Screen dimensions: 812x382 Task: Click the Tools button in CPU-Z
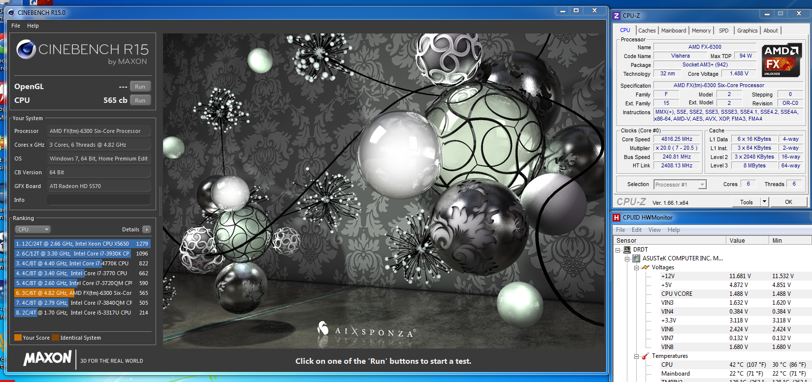(747, 202)
